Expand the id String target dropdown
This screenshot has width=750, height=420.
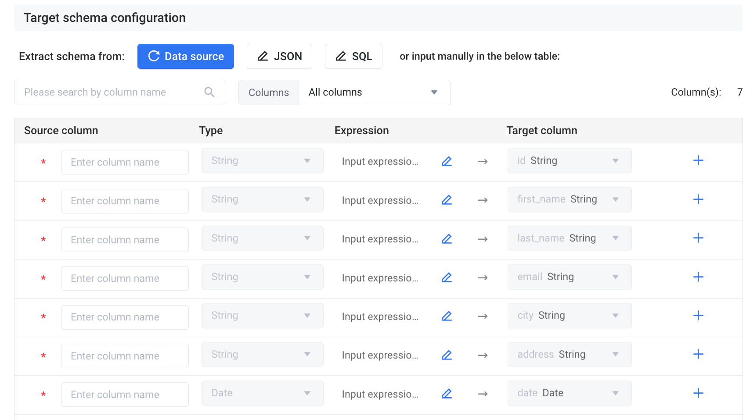pyautogui.click(x=569, y=161)
